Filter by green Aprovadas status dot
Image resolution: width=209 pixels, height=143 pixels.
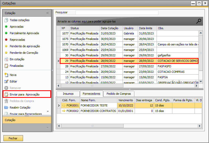coord(6,27)
